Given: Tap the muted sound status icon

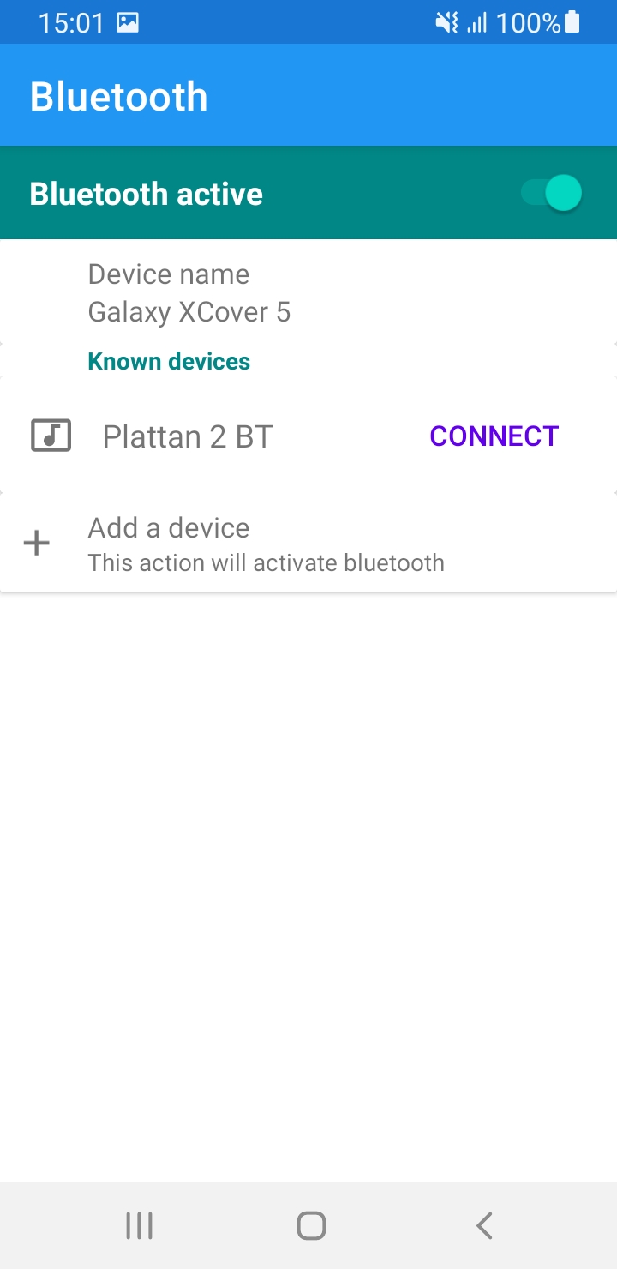Looking at the screenshot, I should pos(446,23).
